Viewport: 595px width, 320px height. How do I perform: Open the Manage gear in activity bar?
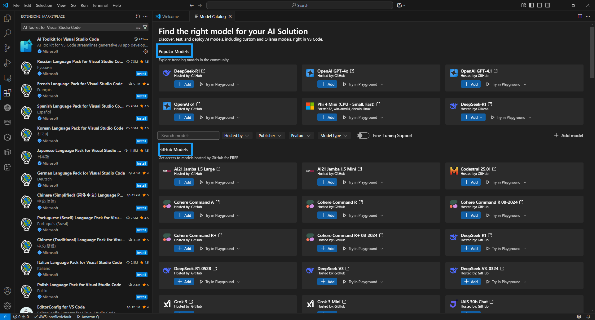(x=7, y=306)
